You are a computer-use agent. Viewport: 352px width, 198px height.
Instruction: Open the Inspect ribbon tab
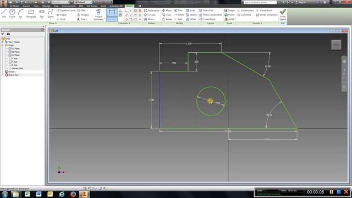click(x=26, y=6)
